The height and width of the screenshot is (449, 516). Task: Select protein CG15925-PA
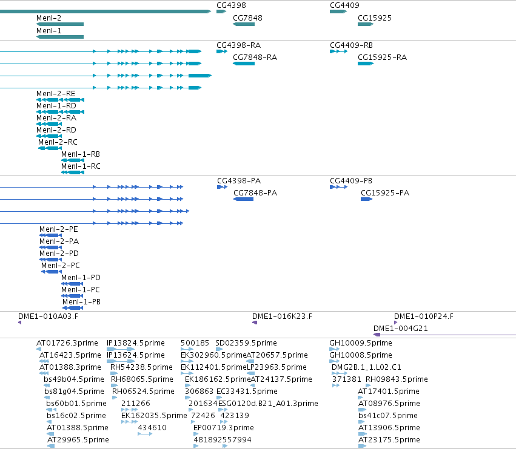click(366, 199)
